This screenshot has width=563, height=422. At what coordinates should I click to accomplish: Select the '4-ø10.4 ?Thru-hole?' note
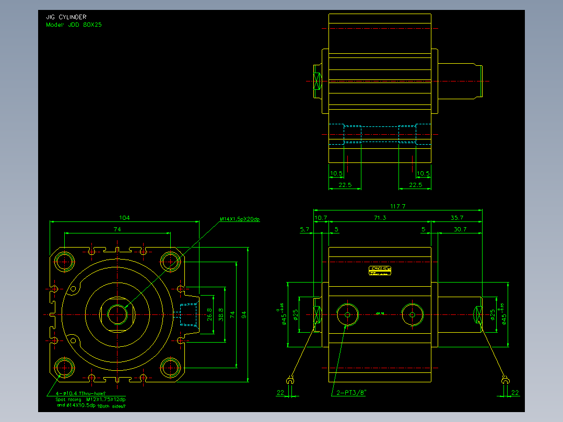pyautogui.click(x=81, y=393)
